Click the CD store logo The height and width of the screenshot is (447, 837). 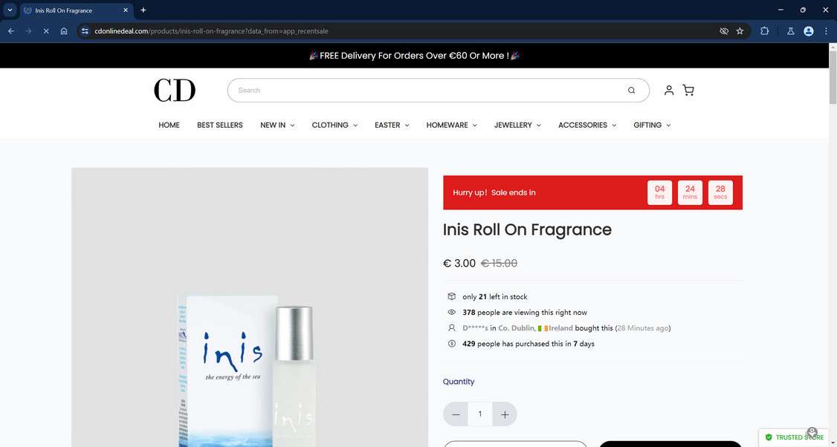click(x=175, y=90)
